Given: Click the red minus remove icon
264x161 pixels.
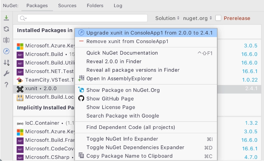Looking at the screenshot, I should pyautogui.click(x=81, y=41).
